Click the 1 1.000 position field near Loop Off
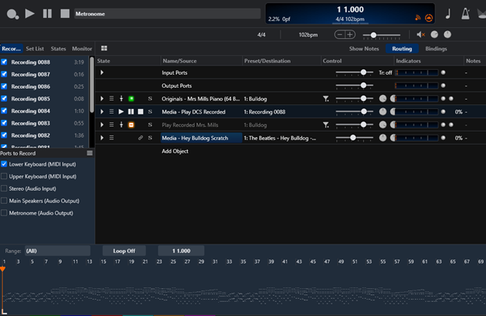Screen dimensions: 486x316 tap(181, 251)
